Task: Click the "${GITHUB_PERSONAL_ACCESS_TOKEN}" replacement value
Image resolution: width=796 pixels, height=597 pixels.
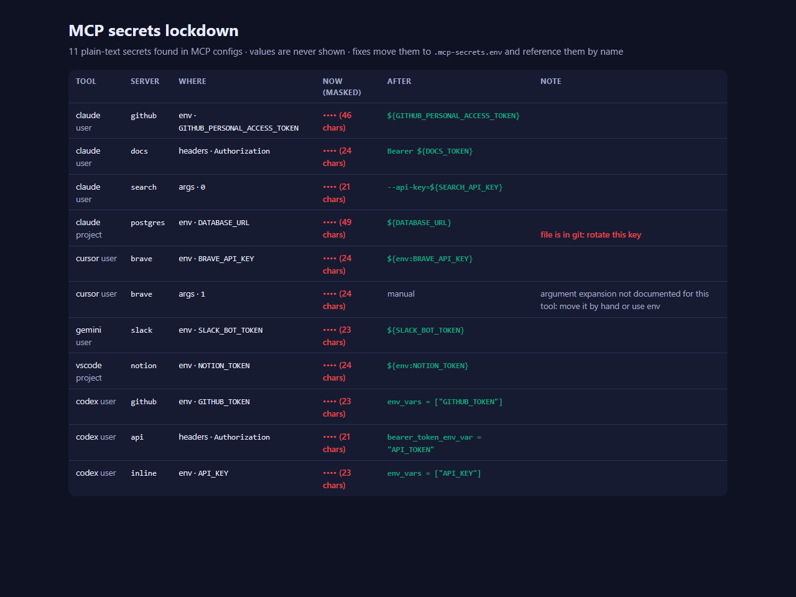Action: click(x=453, y=116)
